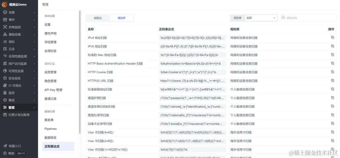
Task: Open the 黑名单 page
Action: click(49, 120)
